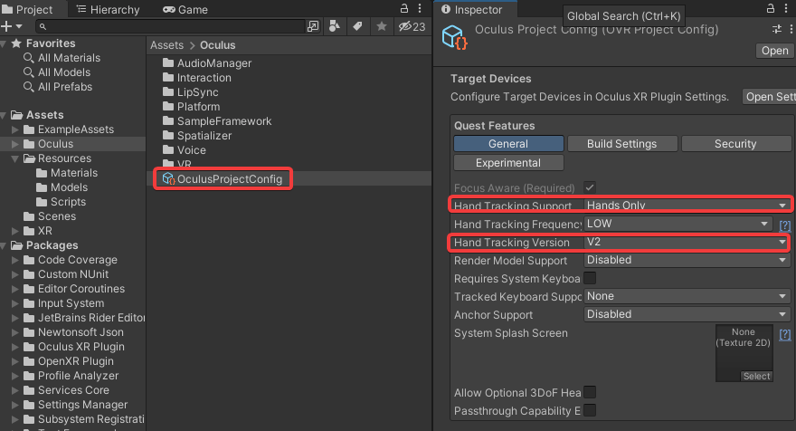
Task: Click the Project panel lock icon
Action: (404, 9)
